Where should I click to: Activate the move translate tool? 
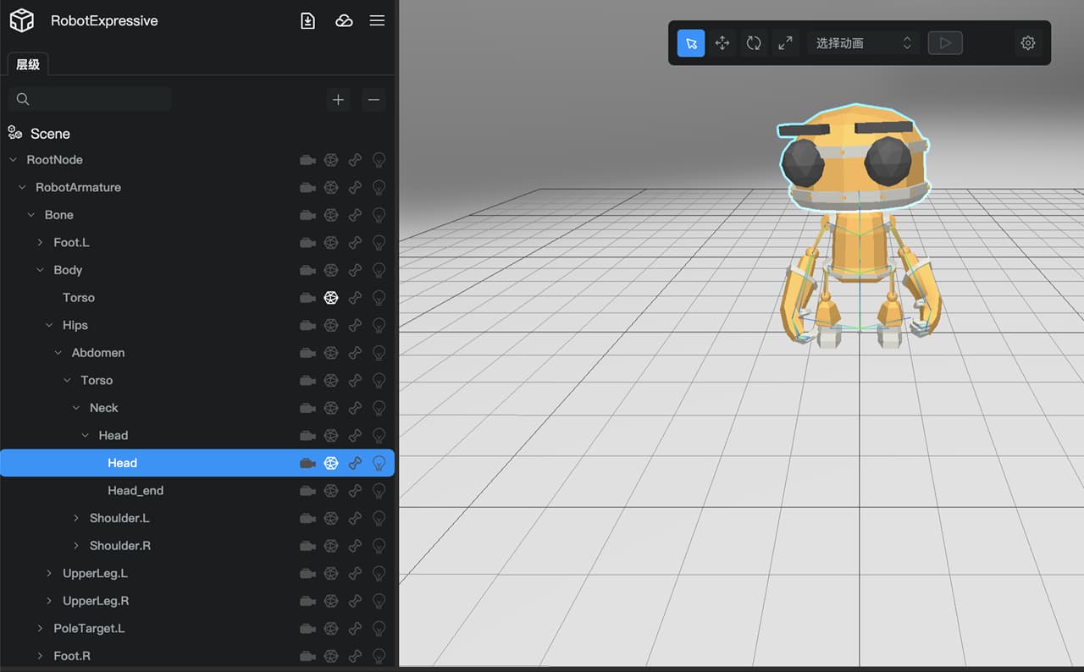click(722, 43)
